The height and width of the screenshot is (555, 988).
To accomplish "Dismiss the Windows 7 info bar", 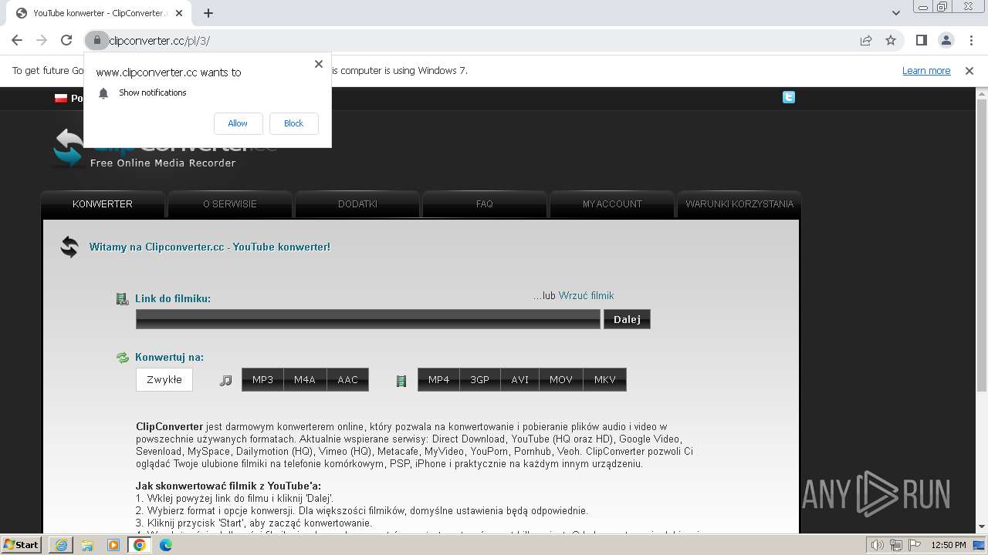I will coord(969,71).
